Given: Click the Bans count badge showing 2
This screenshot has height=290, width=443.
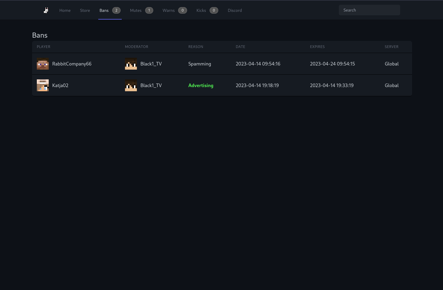Looking at the screenshot, I should tap(116, 10).
